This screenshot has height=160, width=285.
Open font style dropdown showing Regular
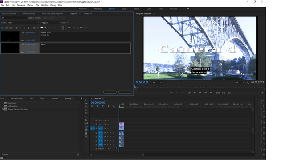tap(51, 23)
